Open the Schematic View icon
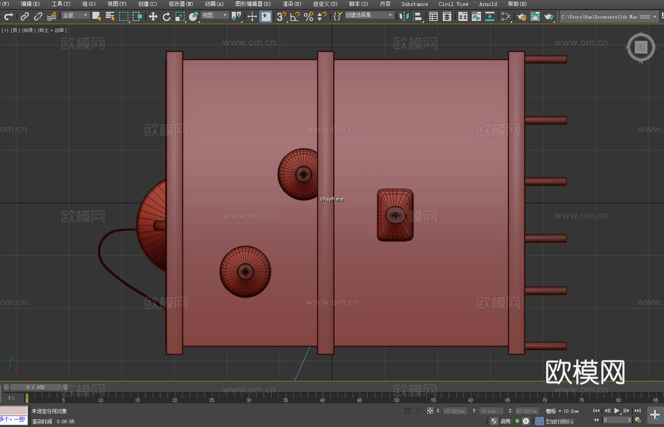Image resolution: width=664 pixels, height=427 pixels. click(x=506, y=16)
